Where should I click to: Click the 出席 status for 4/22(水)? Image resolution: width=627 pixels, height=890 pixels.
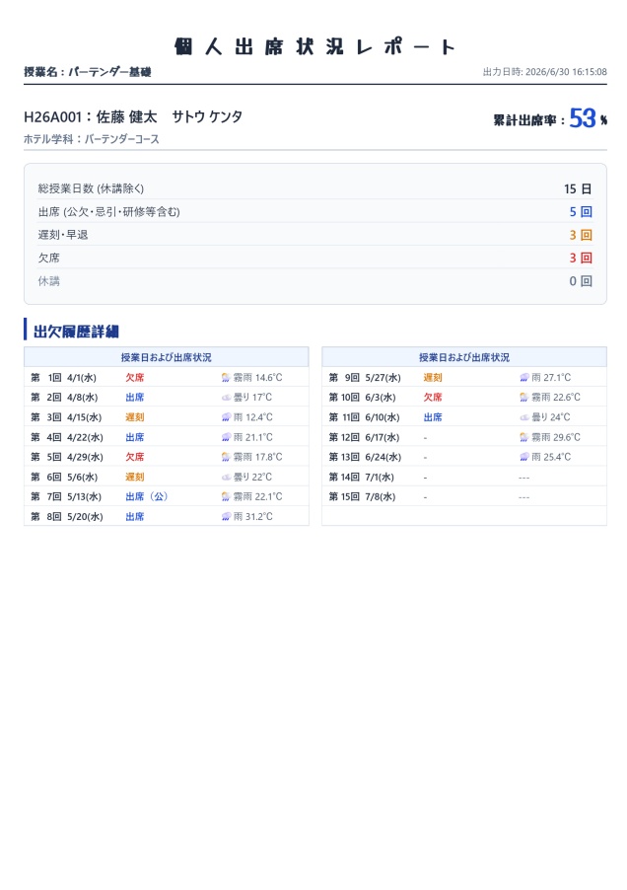pos(135,437)
